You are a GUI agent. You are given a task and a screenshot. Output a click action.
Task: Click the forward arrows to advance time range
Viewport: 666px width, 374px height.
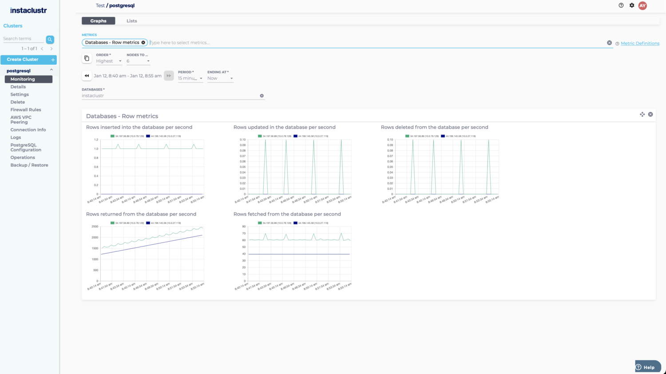(169, 76)
